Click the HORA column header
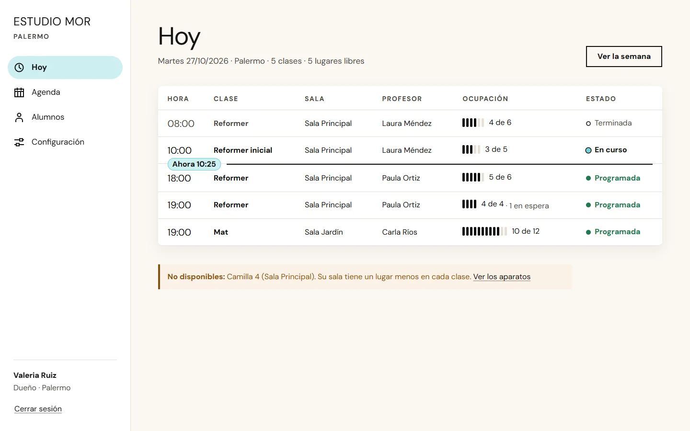The height and width of the screenshot is (431, 690). (x=178, y=99)
